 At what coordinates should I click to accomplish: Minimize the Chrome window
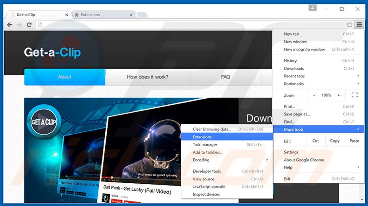point(326,9)
